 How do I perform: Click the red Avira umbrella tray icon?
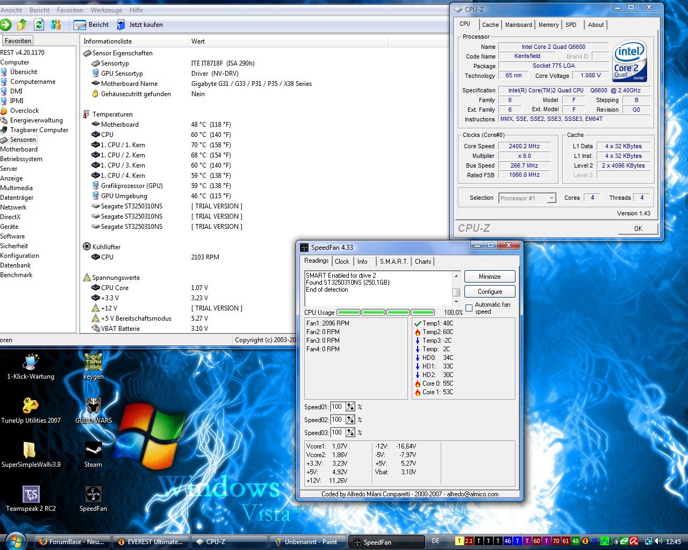[x=634, y=541]
